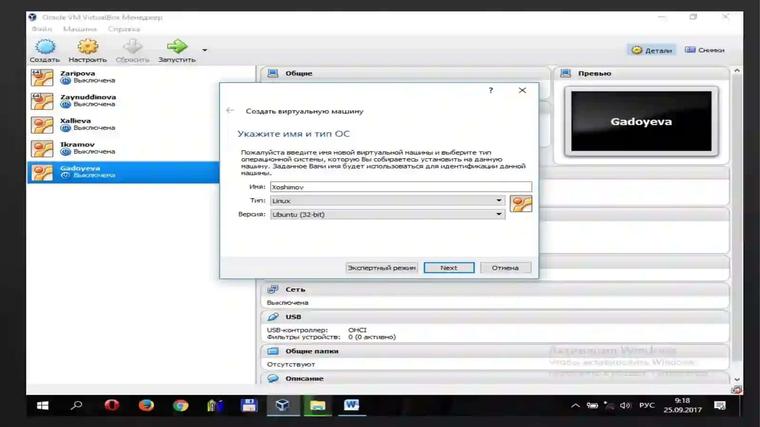Open the Машина menu
The image size is (760, 427).
click(80, 29)
